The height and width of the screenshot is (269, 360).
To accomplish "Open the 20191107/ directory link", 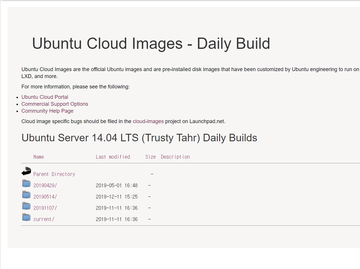I will click(45, 208).
